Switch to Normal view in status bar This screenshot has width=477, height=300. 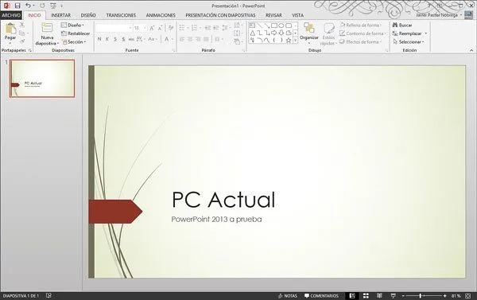click(352, 296)
